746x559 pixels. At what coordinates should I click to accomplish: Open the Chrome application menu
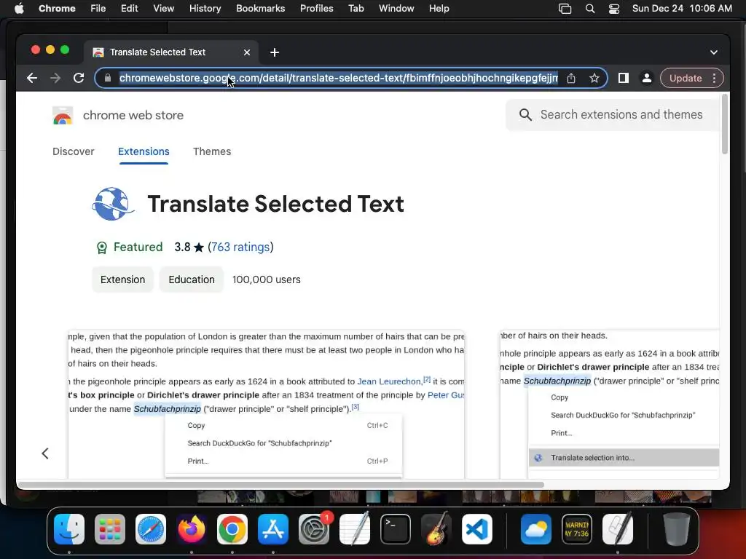point(57,9)
